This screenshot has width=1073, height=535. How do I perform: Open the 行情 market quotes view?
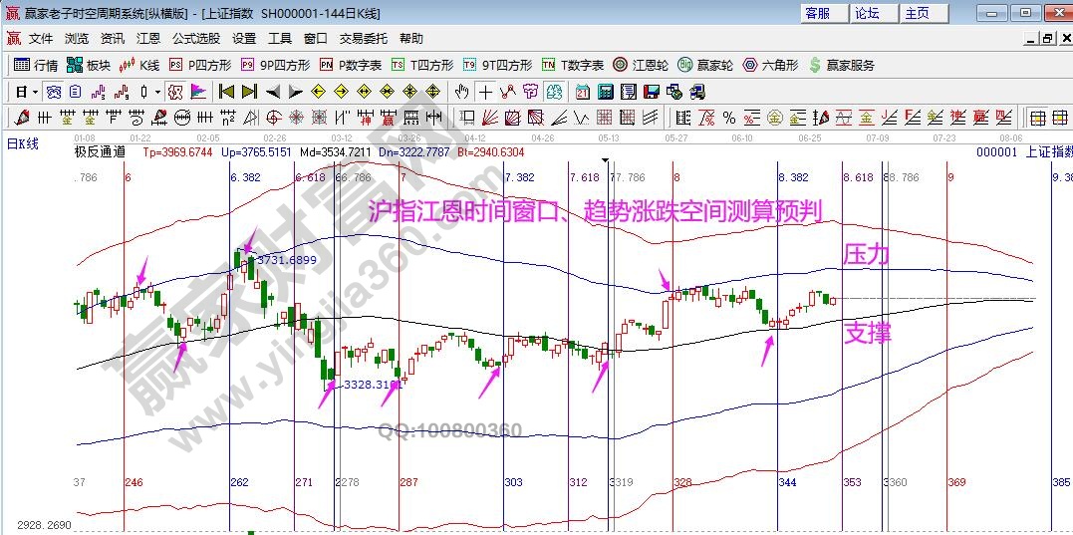(x=36, y=65)
